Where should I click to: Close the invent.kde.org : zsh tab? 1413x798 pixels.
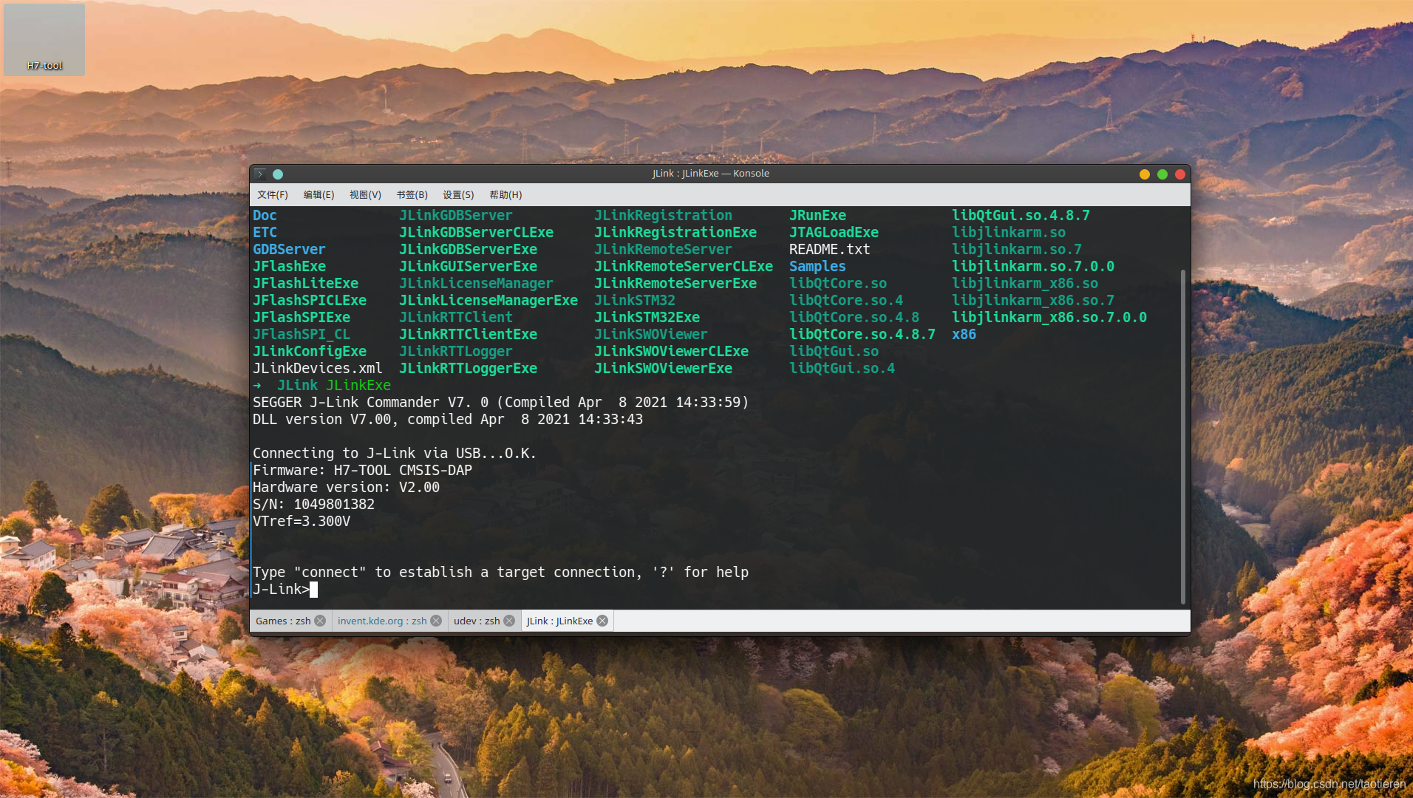coord(436,621)
